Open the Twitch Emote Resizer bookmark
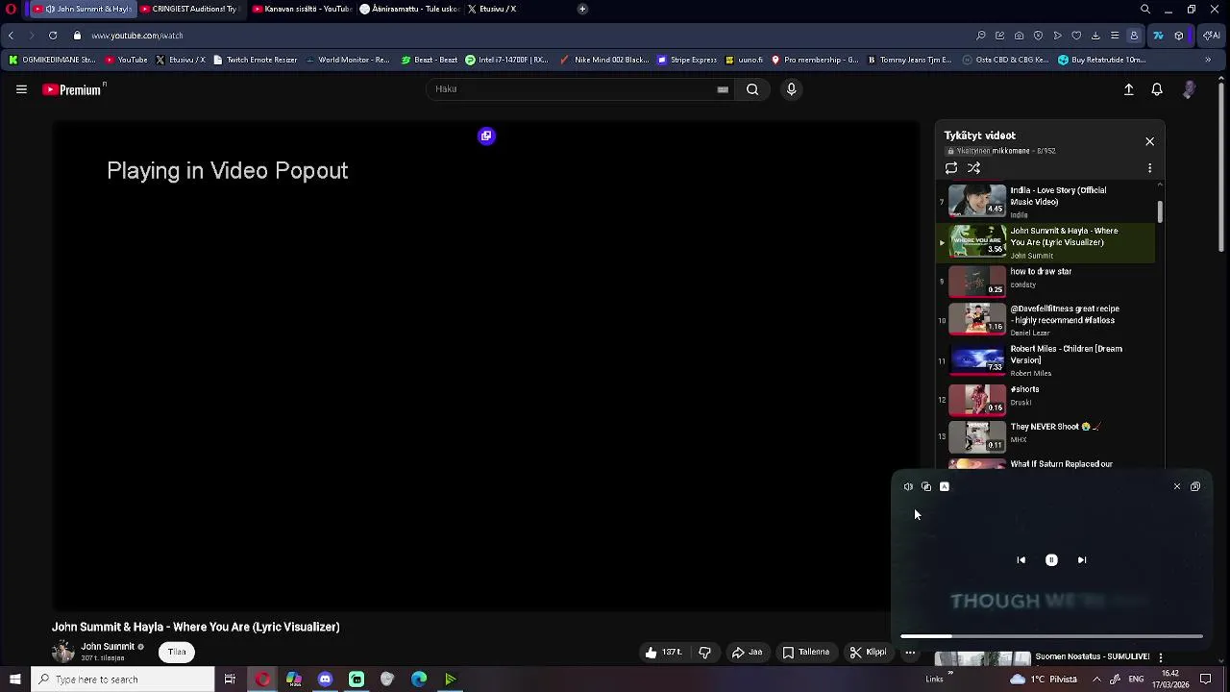The height and width of the screenshot is (692, 1230). click(x=256, y=60)
